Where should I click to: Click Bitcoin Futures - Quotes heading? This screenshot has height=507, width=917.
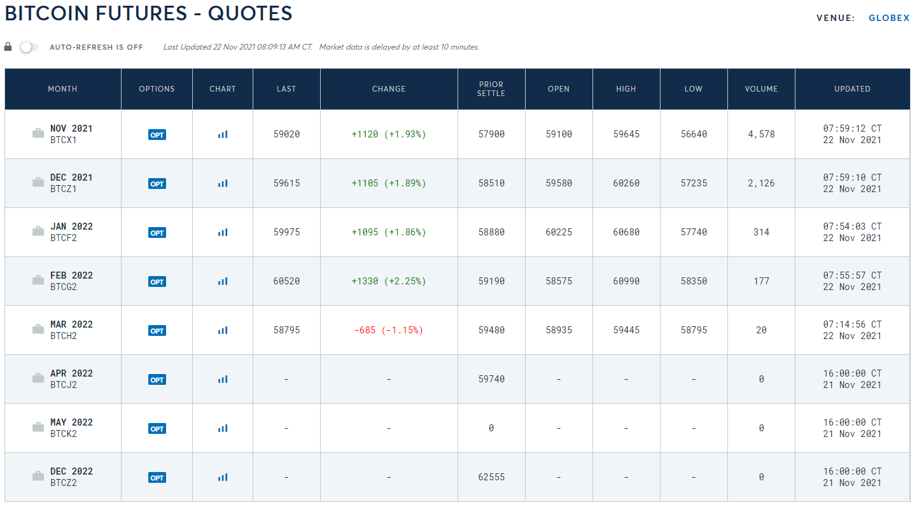pyautogui.click(x=149, y=13)
